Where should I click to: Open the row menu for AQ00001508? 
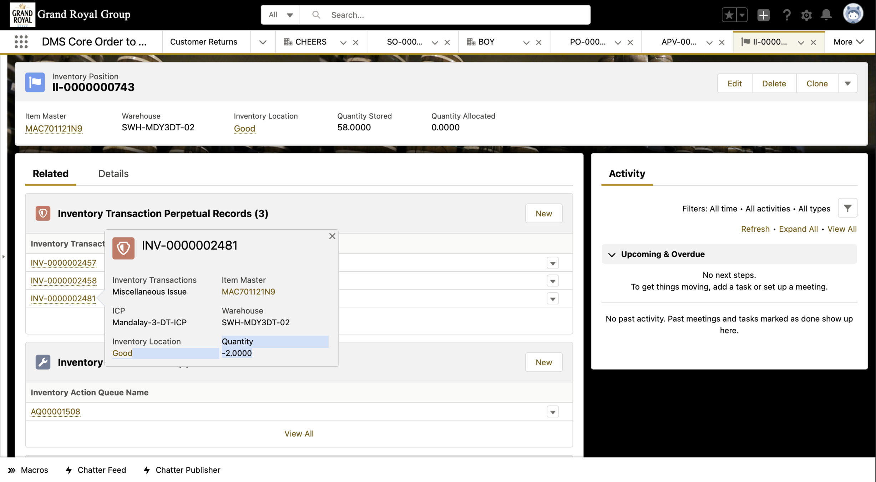click(x=552, y=412)
